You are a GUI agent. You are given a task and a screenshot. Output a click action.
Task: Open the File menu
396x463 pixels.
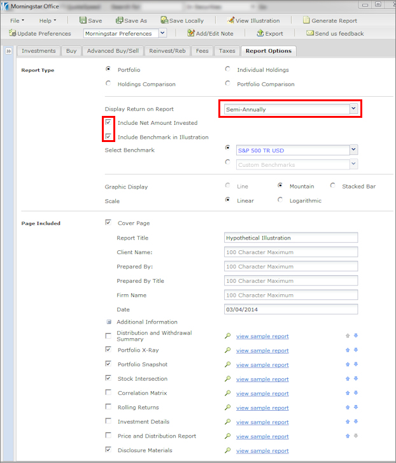coord(17,20)
